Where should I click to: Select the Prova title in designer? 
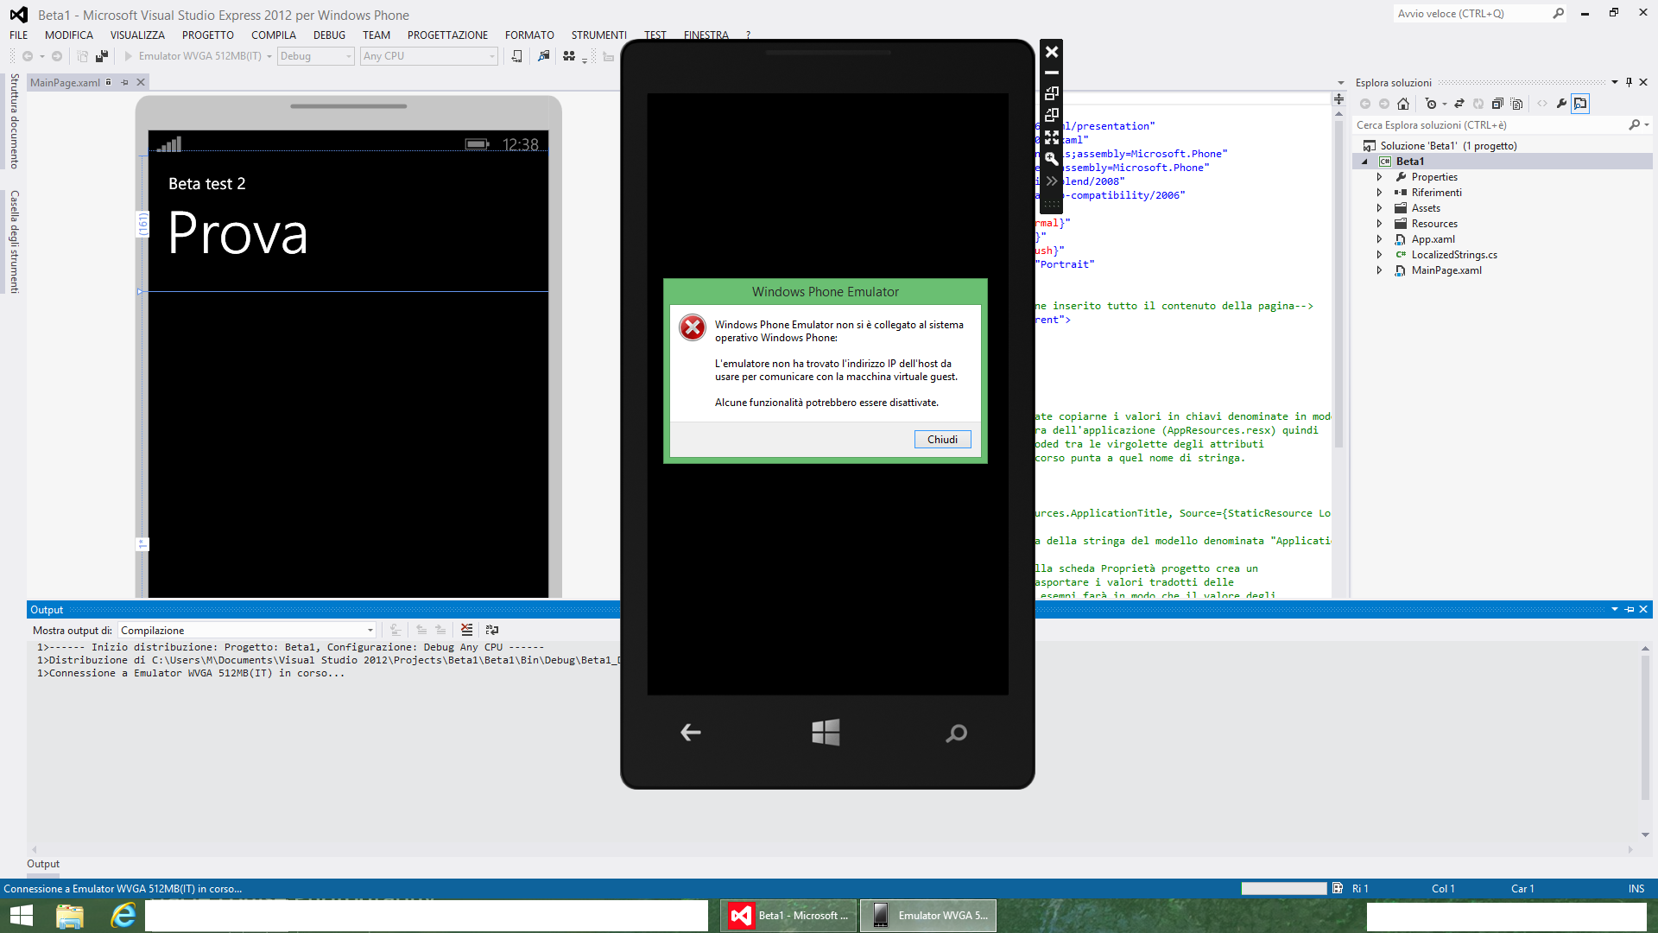238,233
